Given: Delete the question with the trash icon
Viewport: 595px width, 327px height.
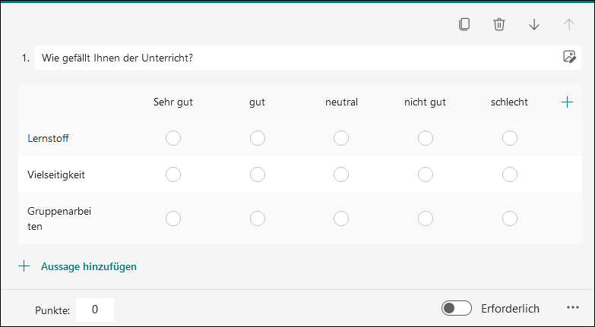Looking at the screenshot, I should [x=499, y=24].
